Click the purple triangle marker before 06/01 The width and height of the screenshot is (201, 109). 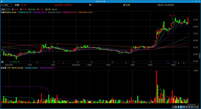pyautogui.click(x=168, y=63)
